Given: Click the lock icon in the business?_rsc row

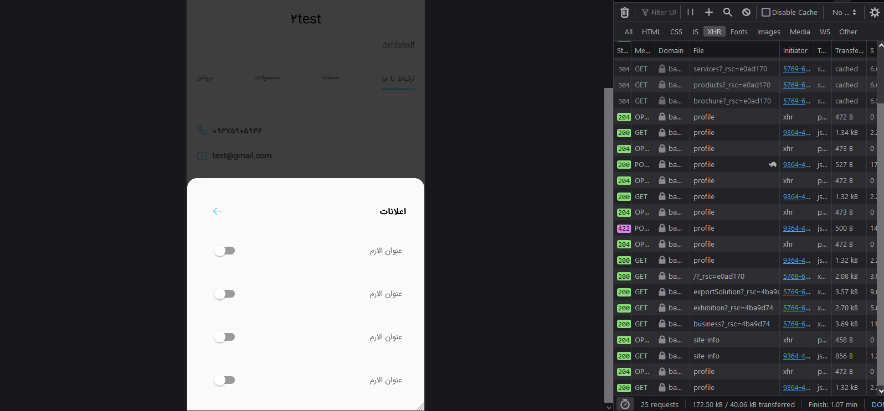Looking at the screenshot, I should coord(662,324).
